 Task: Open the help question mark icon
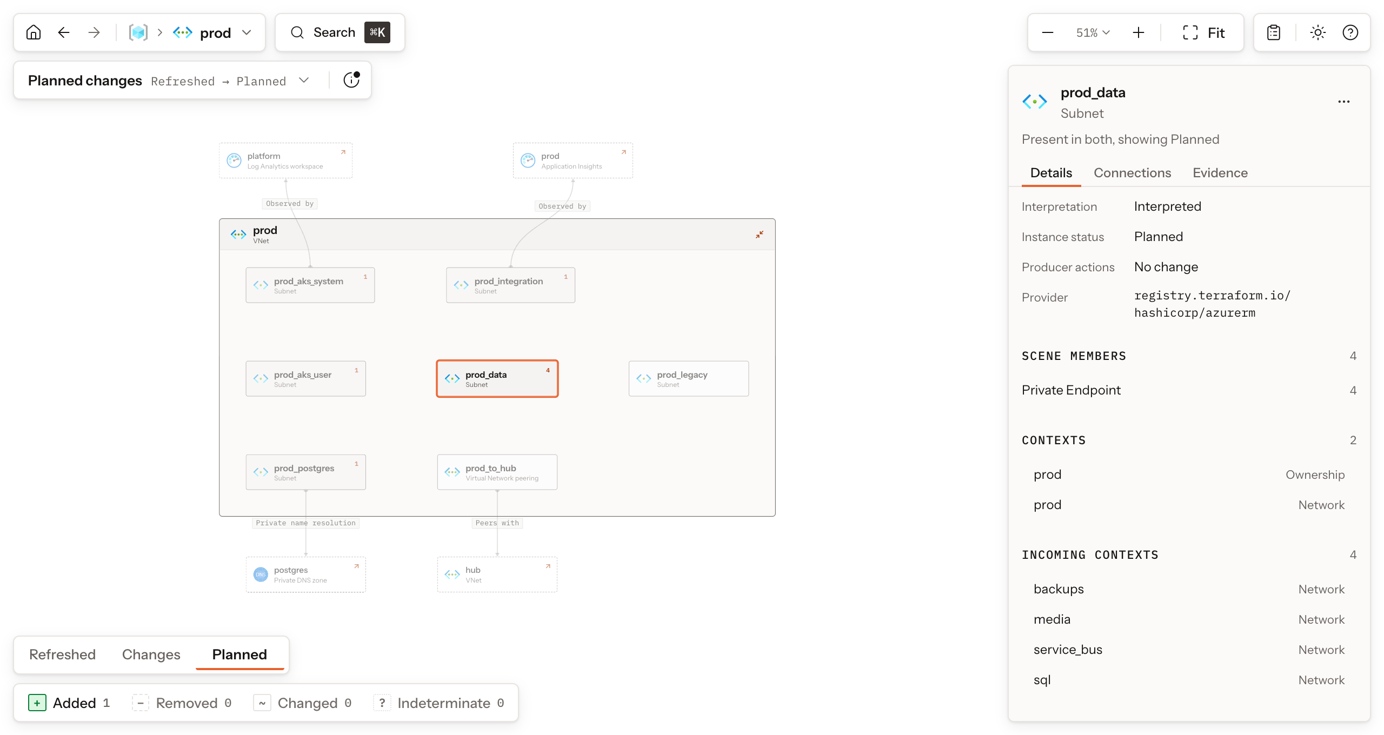tap(1350, 32)
